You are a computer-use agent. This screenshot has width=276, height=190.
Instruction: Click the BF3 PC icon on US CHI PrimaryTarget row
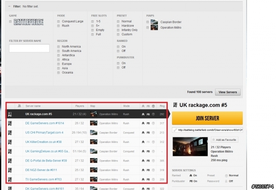pos(10,133)
